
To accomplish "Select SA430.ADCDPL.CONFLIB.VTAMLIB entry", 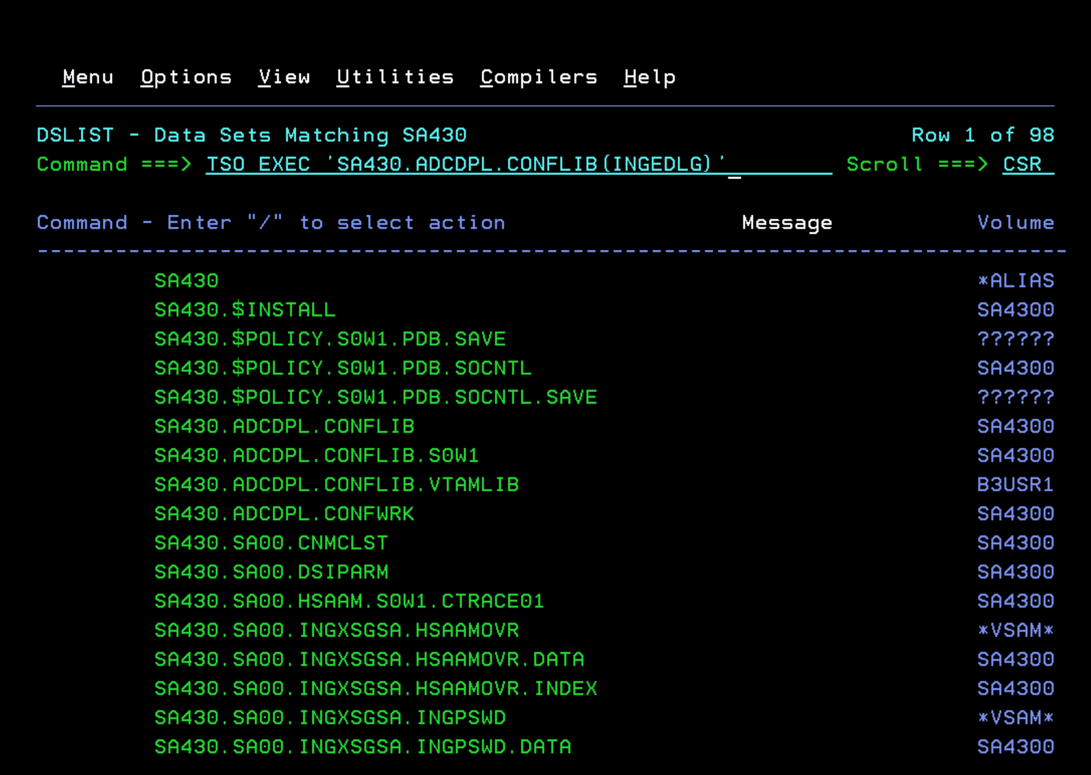I will coord(336,485).
